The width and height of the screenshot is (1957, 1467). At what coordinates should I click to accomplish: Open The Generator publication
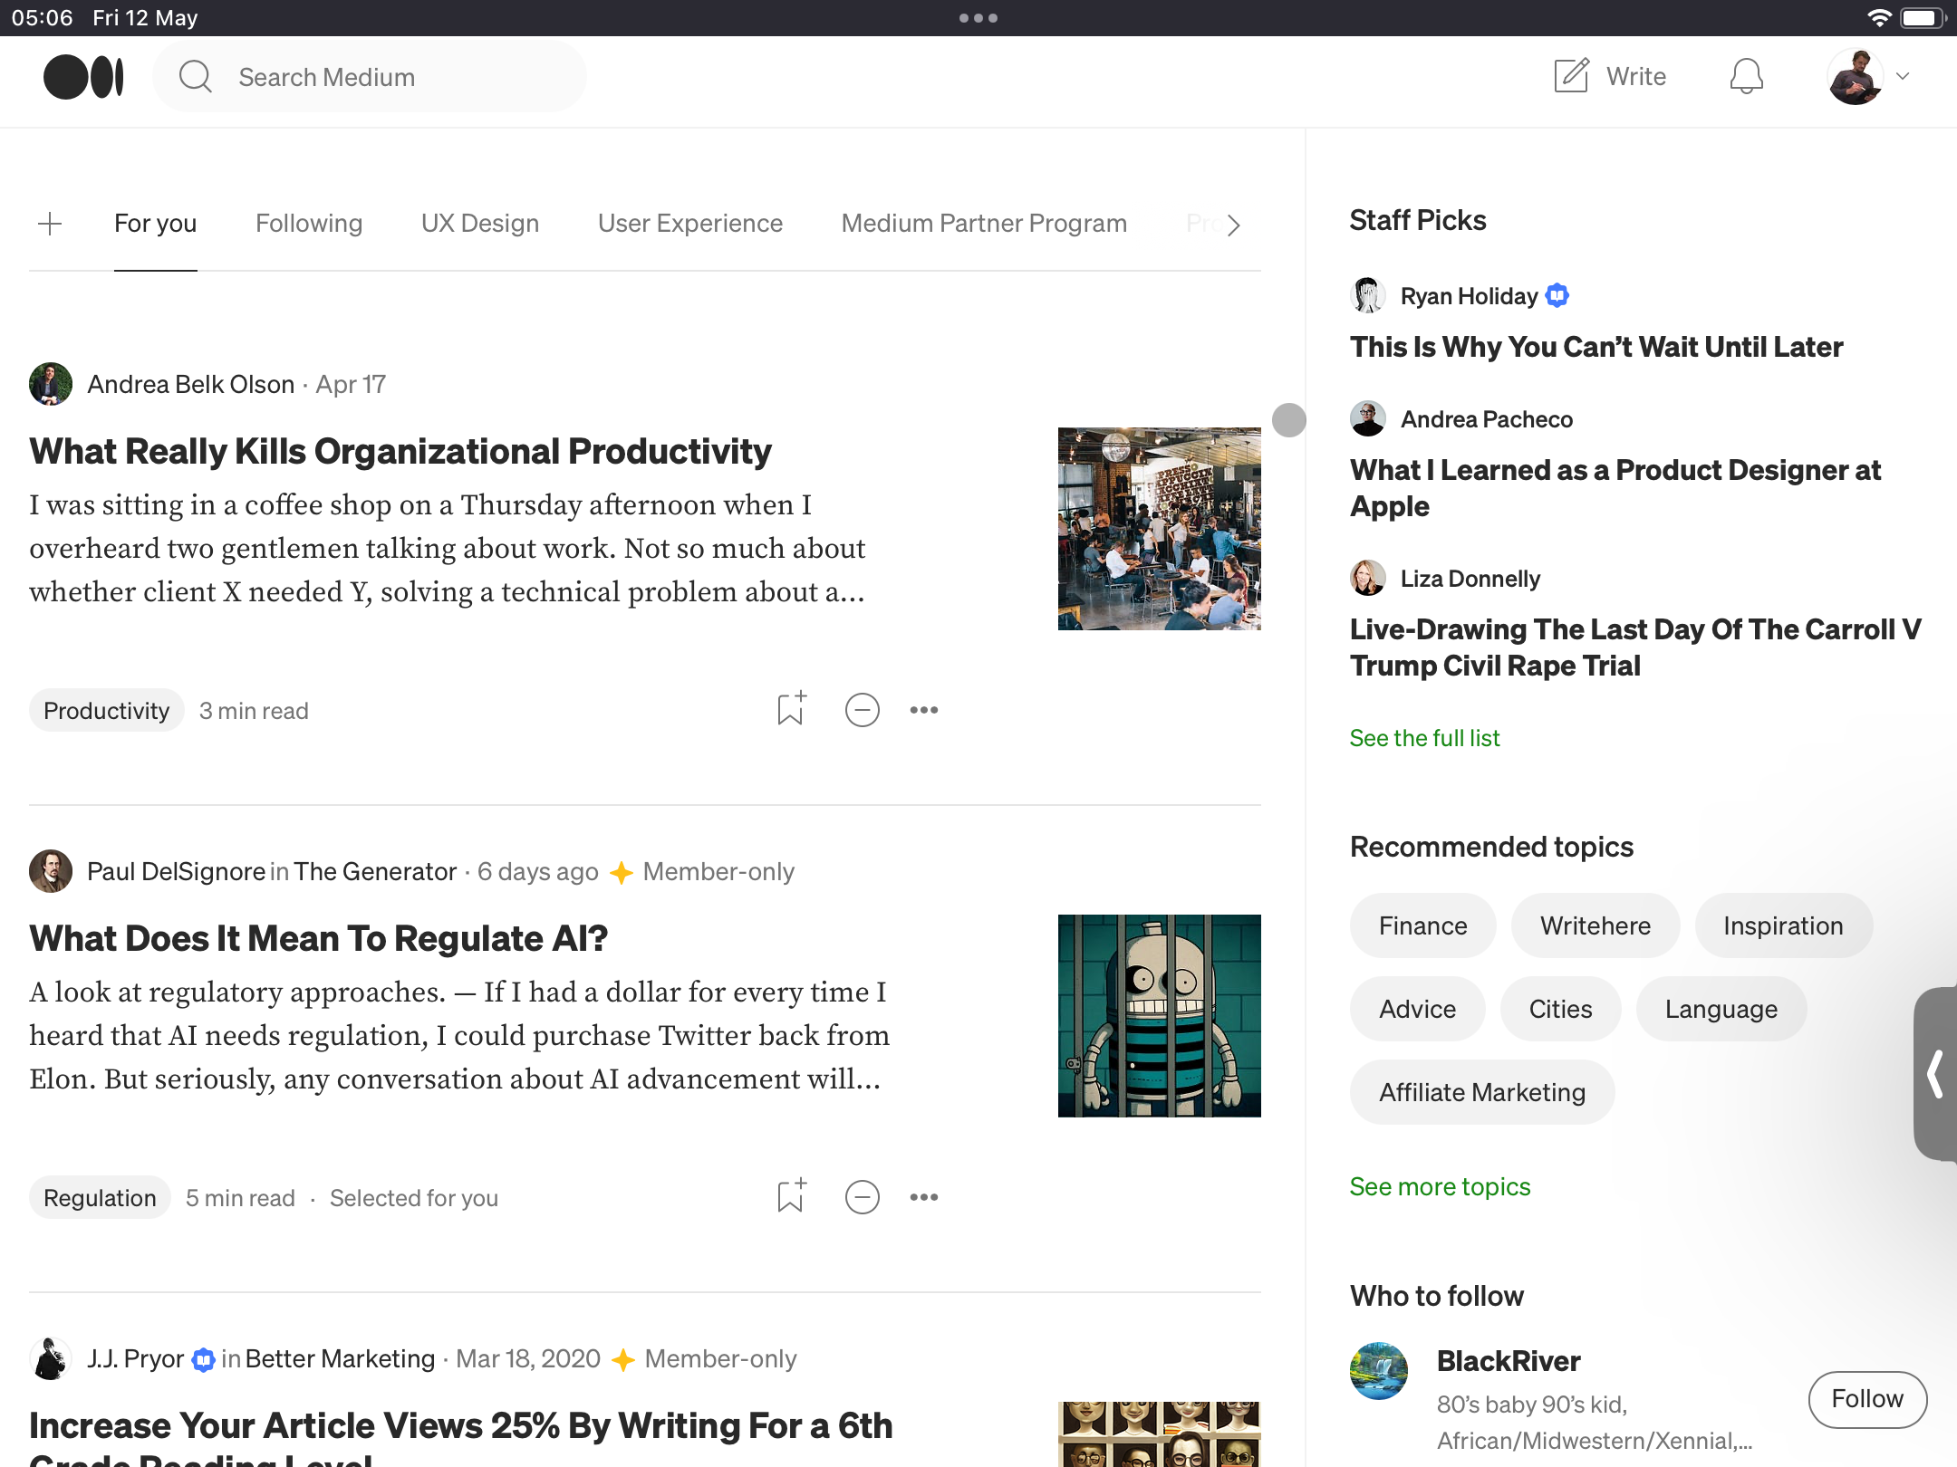pos(375,871)
